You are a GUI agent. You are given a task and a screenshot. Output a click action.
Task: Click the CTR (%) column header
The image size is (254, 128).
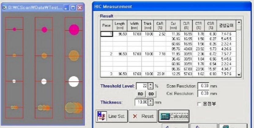click(199, 26)
